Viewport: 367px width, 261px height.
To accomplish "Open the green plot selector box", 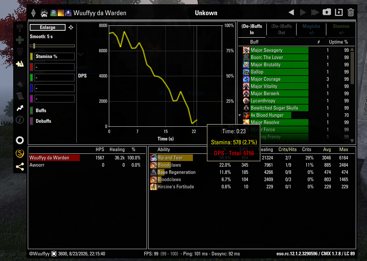I will tap(55, 78).
